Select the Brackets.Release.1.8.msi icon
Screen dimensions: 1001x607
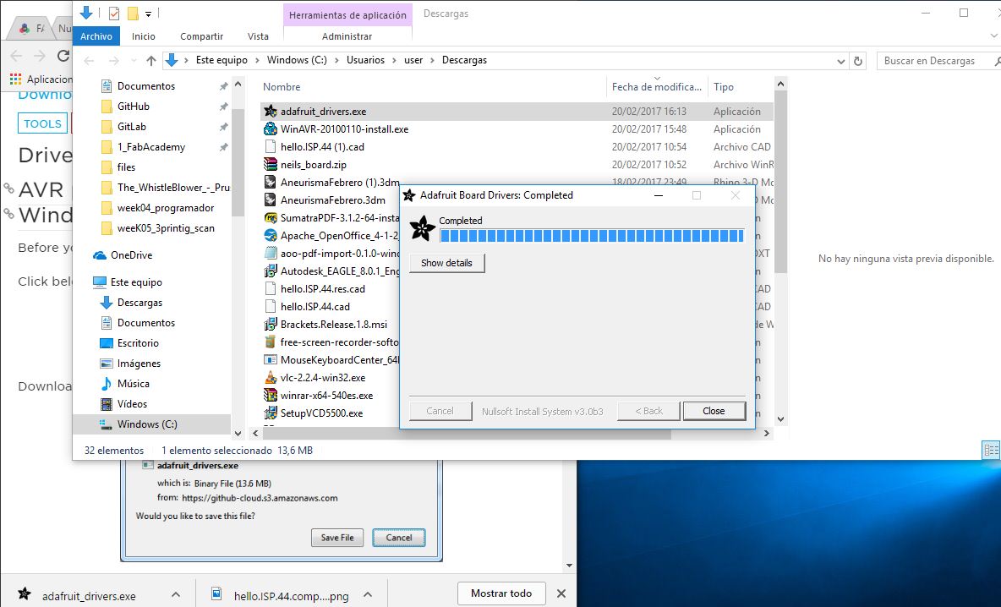coord(271,325)
